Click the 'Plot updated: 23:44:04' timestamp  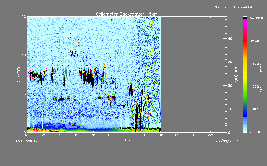tap(233, 7)
